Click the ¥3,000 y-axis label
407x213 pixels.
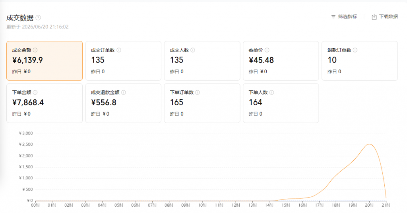[26, 133]
